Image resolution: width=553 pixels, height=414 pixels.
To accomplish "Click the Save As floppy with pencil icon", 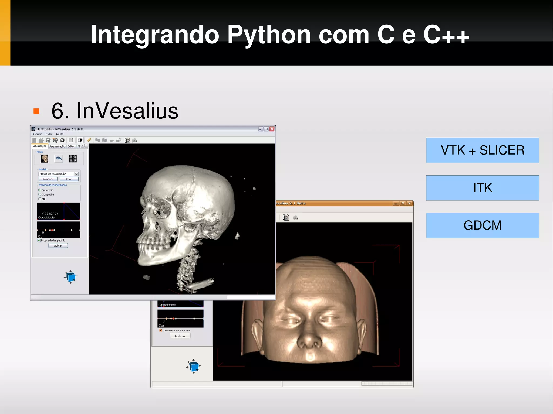I will (x=55, y=140).
